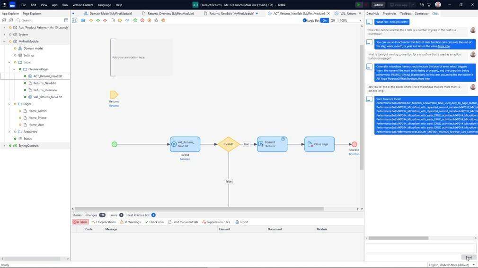
Task: Turn Logic Bot Off
Action: coord(333,20)
